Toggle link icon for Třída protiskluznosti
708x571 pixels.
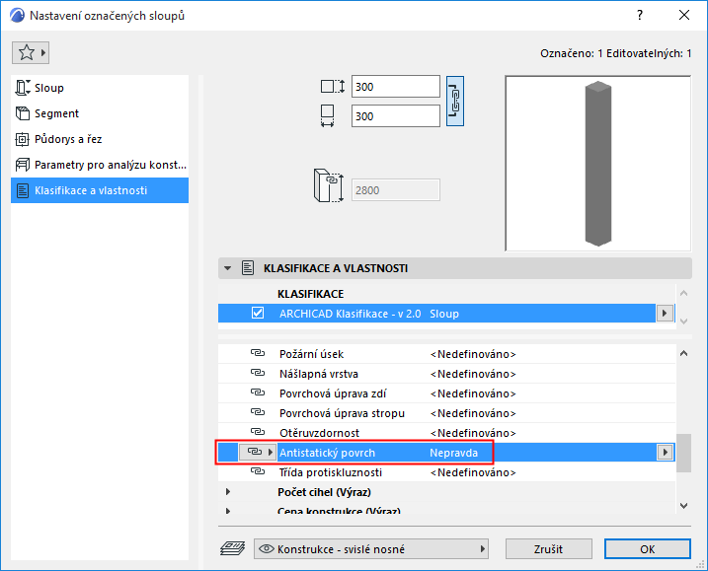point(258,471)
